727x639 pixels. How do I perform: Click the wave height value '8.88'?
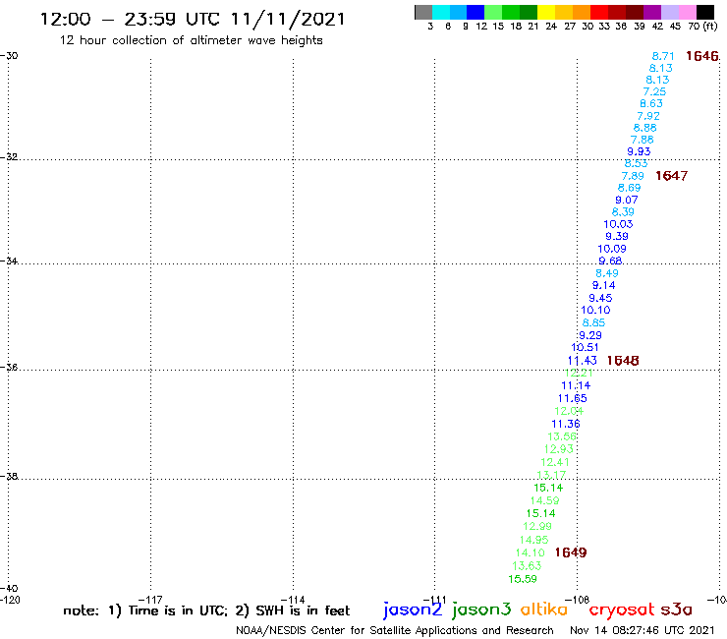(644, 128)
